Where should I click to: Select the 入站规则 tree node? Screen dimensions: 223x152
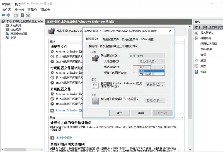[16, 26]
